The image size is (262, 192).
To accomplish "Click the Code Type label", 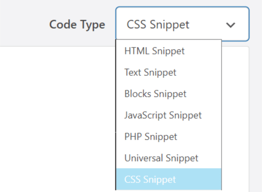I will 77,25.
